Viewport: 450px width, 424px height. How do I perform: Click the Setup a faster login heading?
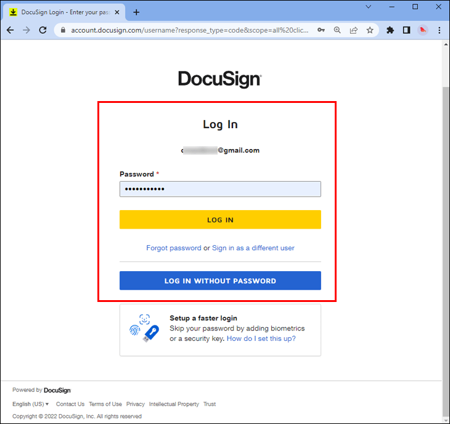coord(203,318)
